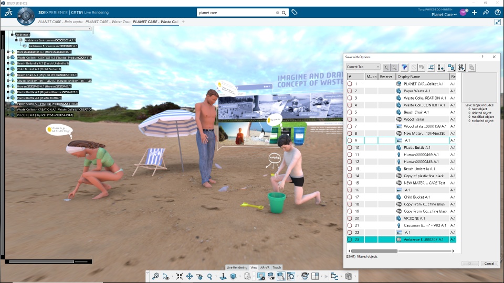The image size is (504, 283).
Task: Switch to PLANET CARE - Rain capture tab
Action: click(60, 22)
